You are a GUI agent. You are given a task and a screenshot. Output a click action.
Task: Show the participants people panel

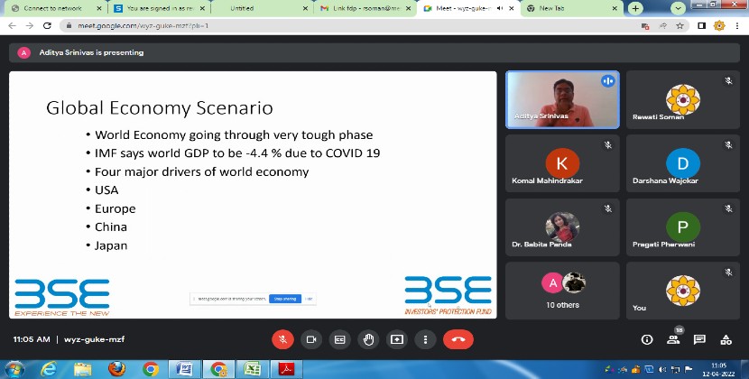click(x=672, y=339)
